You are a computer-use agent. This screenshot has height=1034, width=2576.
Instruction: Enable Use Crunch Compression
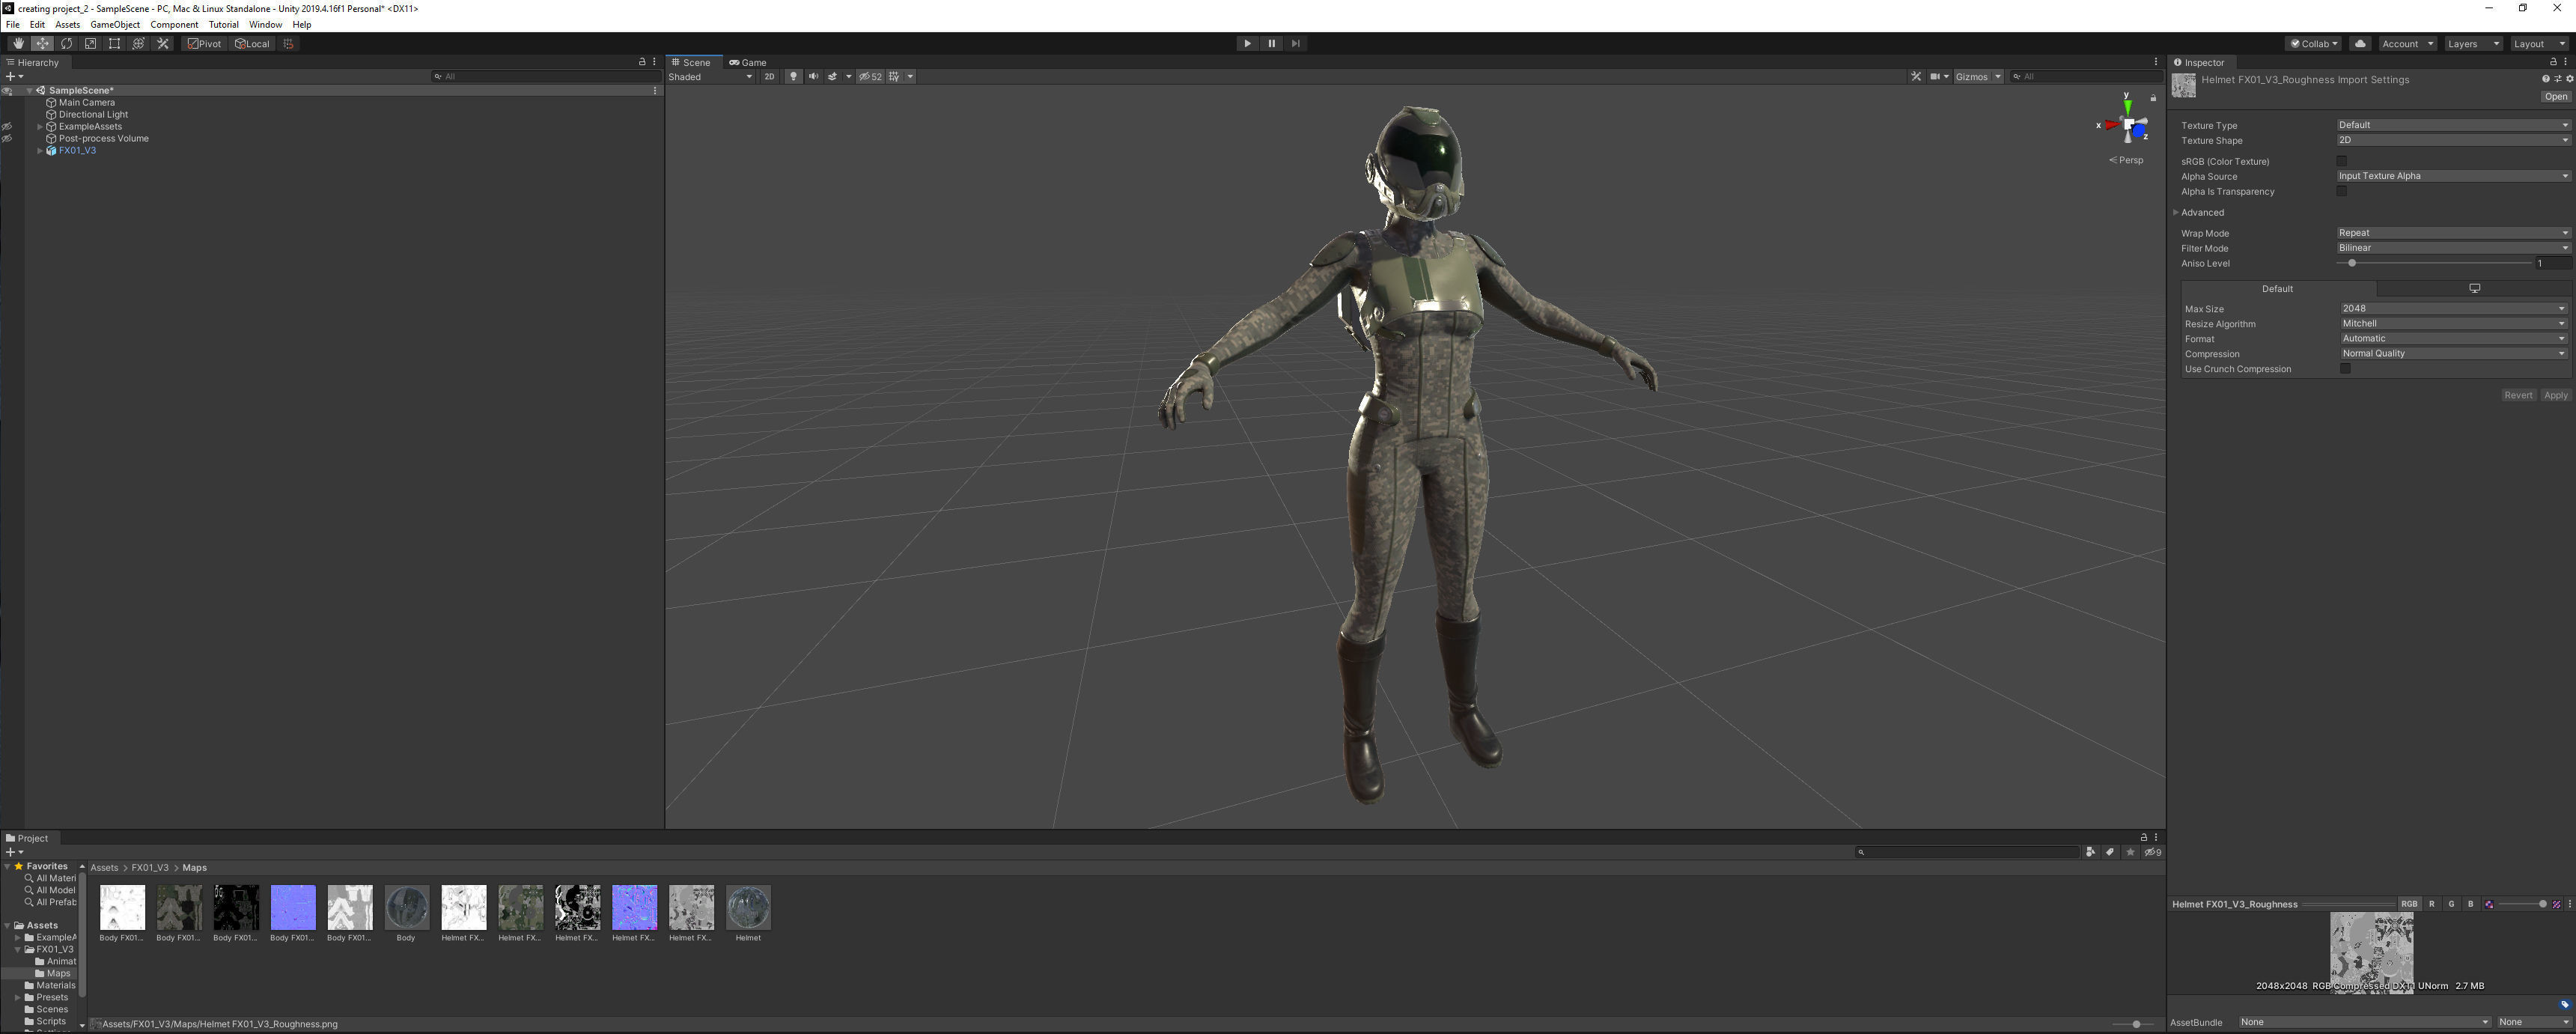[x=2345, y=369]
